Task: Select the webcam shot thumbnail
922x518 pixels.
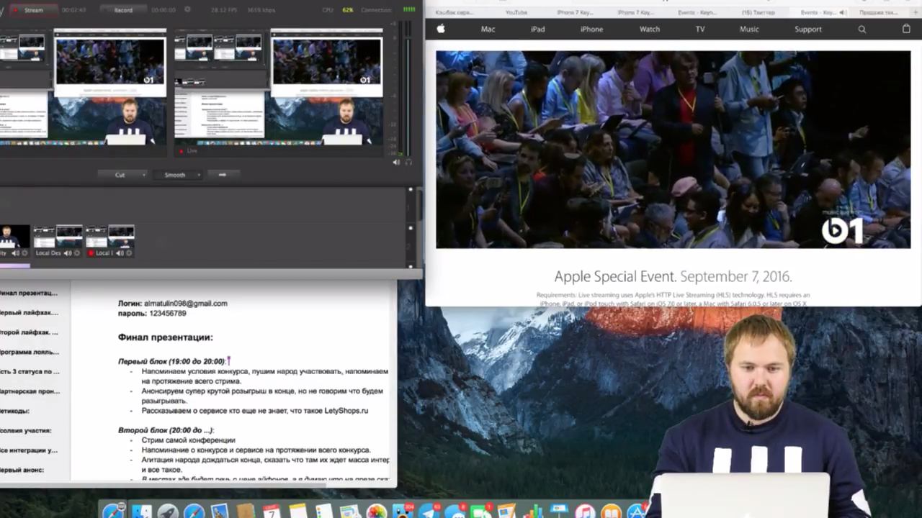Action: [15, 236]
